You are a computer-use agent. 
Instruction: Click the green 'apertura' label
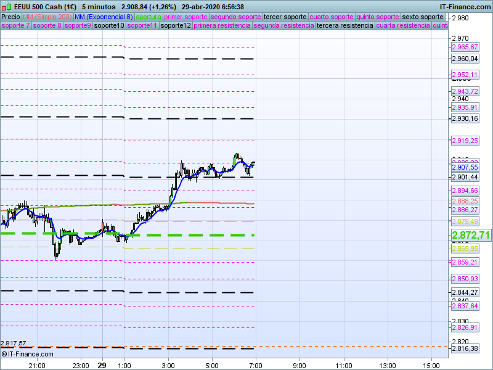tap(149, 17)
